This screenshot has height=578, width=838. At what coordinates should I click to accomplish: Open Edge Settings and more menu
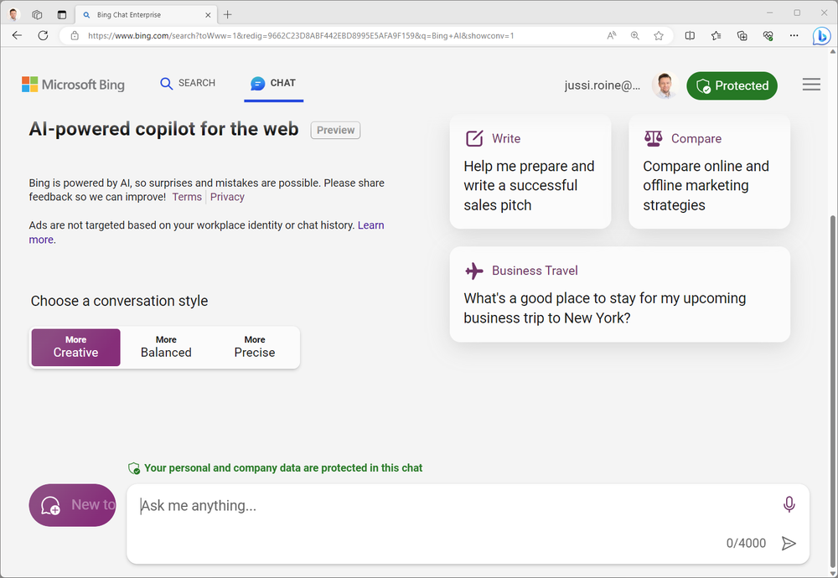[794, 35]
